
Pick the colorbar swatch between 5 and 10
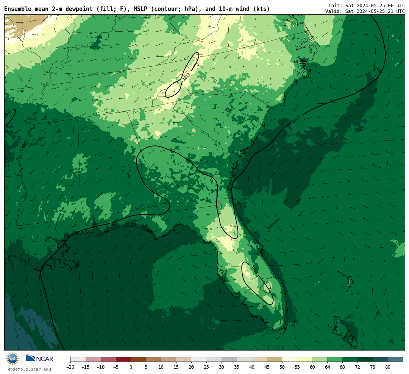pyautogui.click(x=154, y=360)
